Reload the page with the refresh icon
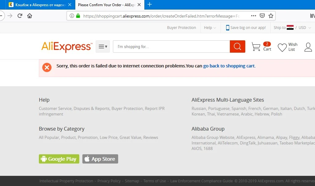Image resolution: width=315 pixels, height=186 pixels. [x=20, y=16]
